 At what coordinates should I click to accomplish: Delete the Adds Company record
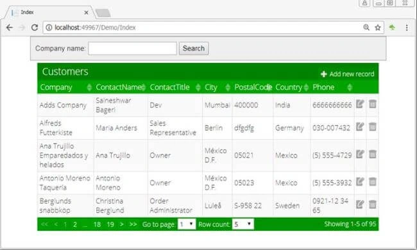pyautogui.click(x=373, y=104)
